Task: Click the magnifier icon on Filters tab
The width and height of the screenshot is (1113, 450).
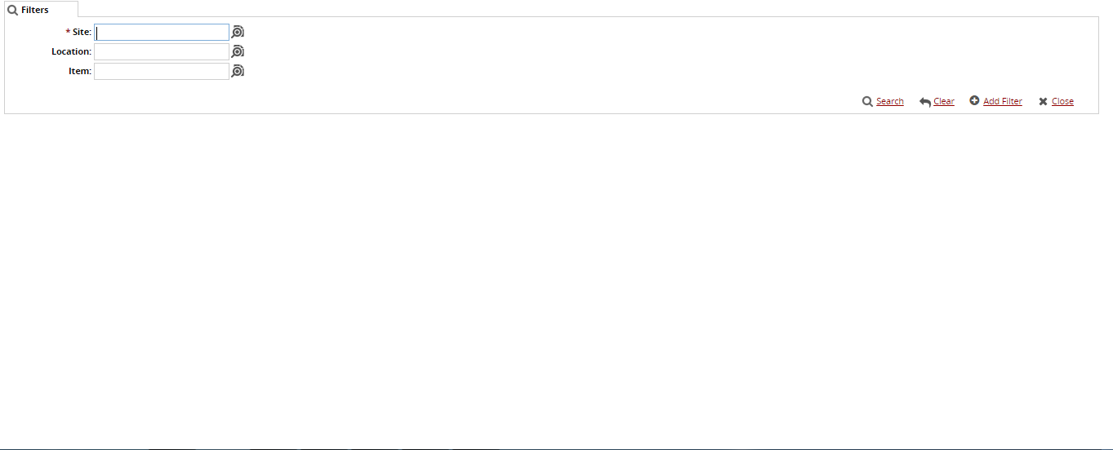Action: coord(12,11)
